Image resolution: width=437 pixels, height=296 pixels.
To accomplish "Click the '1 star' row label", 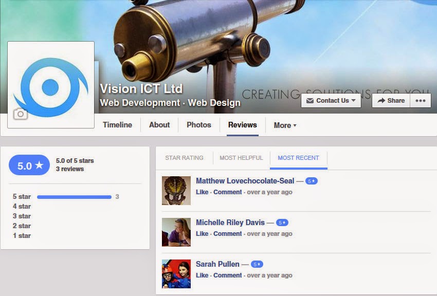I will (22, 235).
